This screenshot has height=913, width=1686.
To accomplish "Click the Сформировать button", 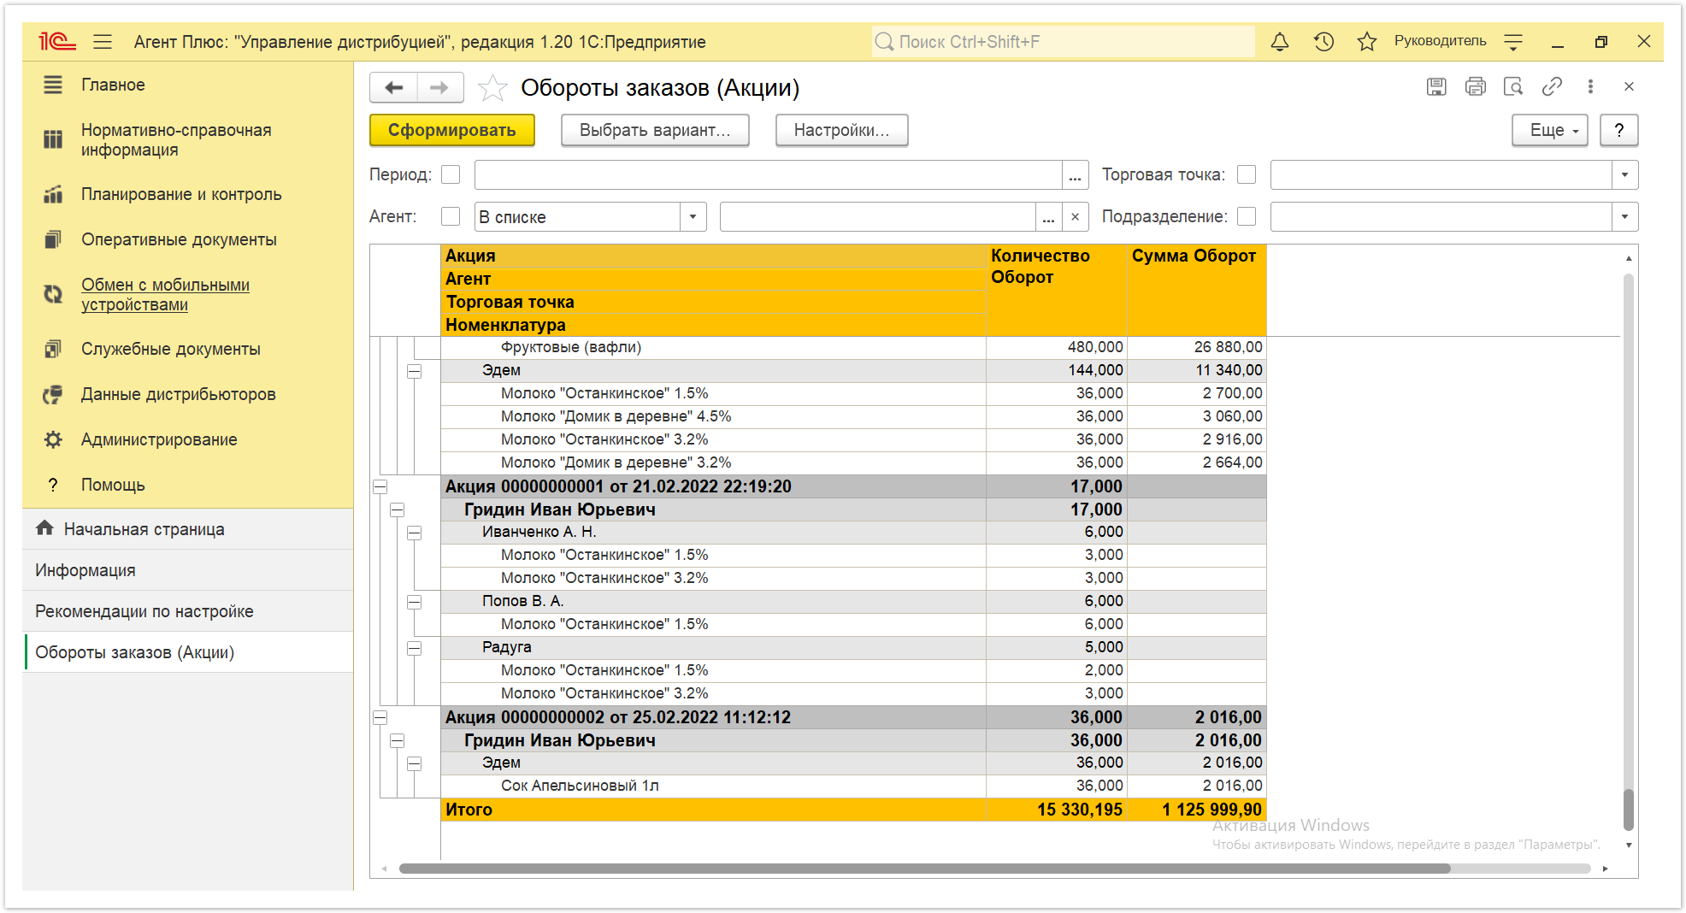I will (x=452, y=130).
